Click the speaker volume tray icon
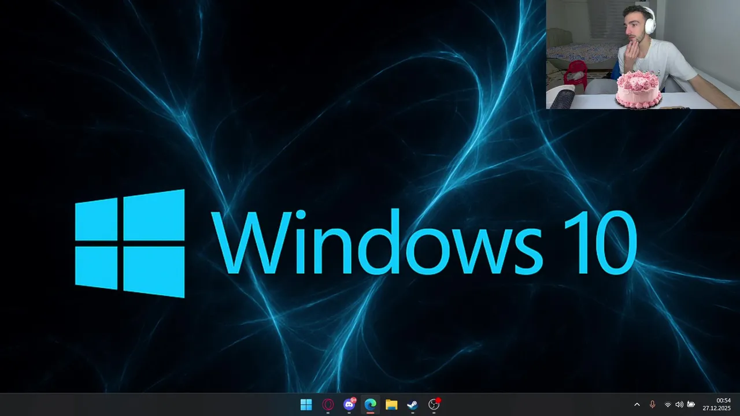This screenshot has height=416, width=740. [x=679, y=404]
